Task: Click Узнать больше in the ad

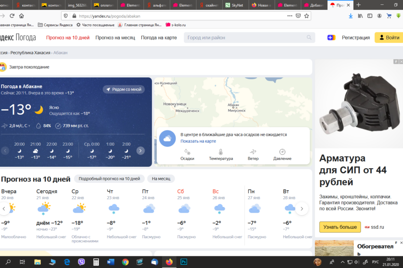Action: (x=340, y=227)
